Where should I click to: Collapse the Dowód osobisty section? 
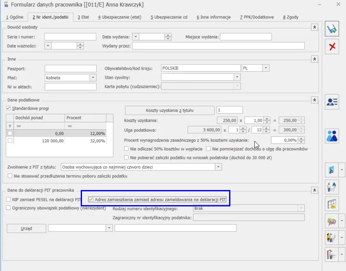click(x=314, y=27)
